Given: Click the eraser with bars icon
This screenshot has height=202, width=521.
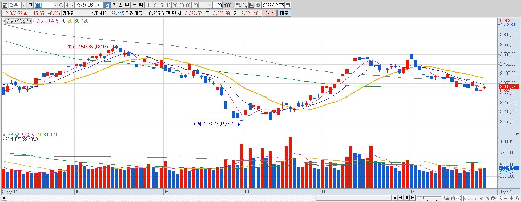Looking at the screenshot, I should point(488,198).
